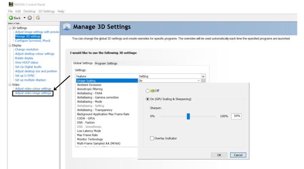Image resolution: width=304 pixels, height=169 pixels.
Task: Select the Off radio button
Action: 147,91
